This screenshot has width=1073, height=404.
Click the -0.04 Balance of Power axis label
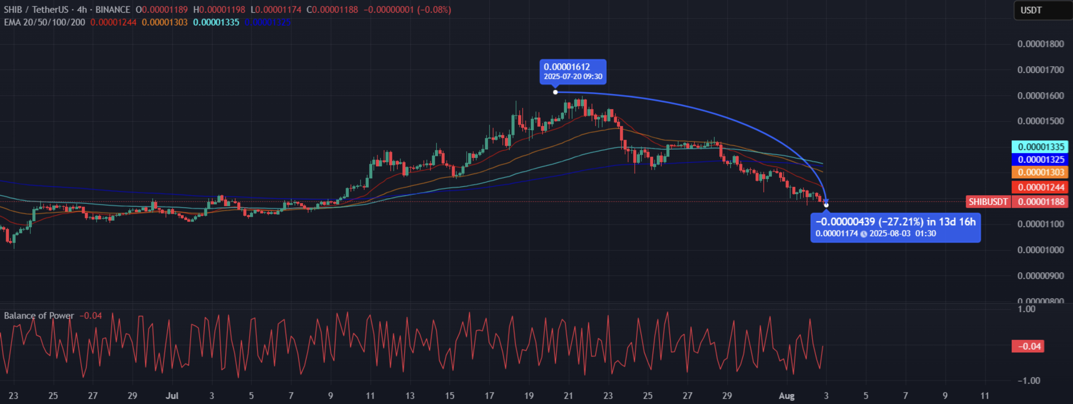(x=1028, y=346)
